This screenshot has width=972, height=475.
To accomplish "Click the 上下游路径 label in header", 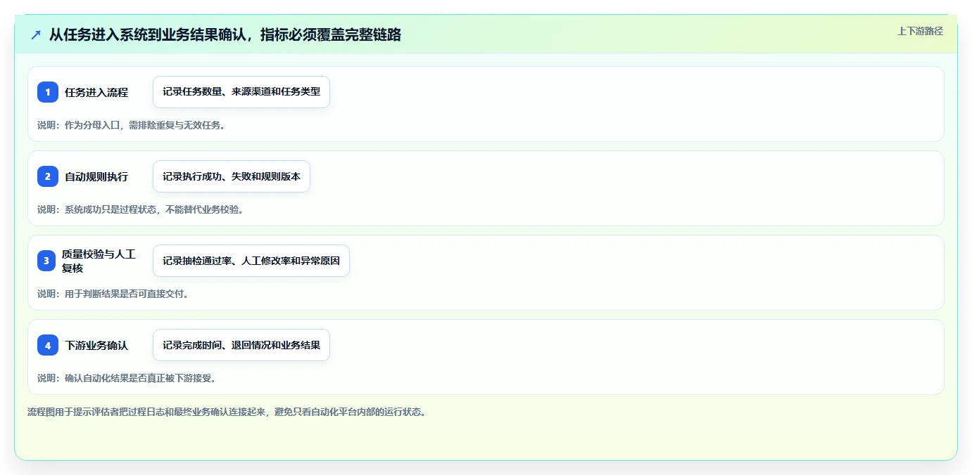I will (920, 31).
